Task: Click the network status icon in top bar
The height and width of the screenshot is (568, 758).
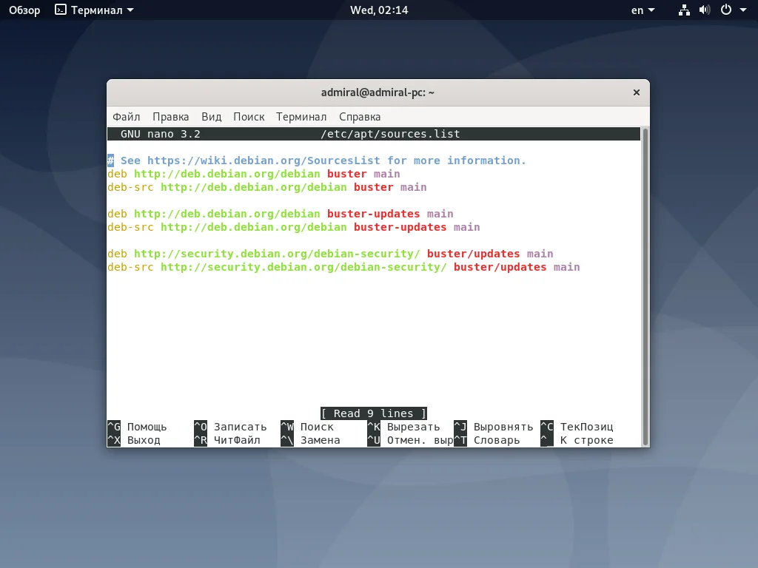Action: (x=684, y=10)
